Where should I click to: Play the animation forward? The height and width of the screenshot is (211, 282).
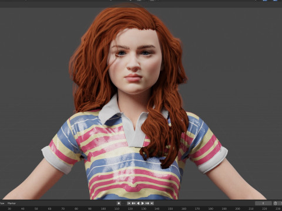143,203
